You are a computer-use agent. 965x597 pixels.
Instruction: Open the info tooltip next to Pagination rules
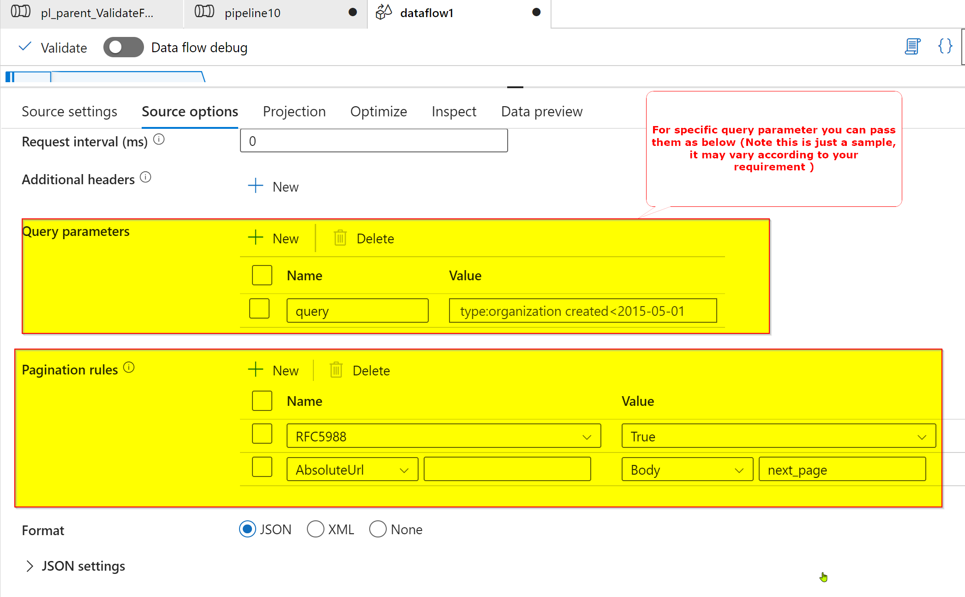[x=129, y=367]
